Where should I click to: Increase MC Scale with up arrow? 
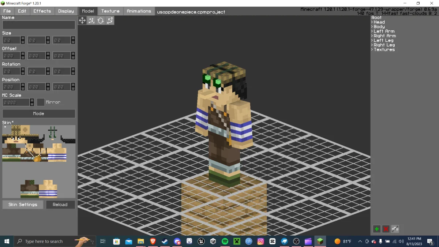point(32,100)
